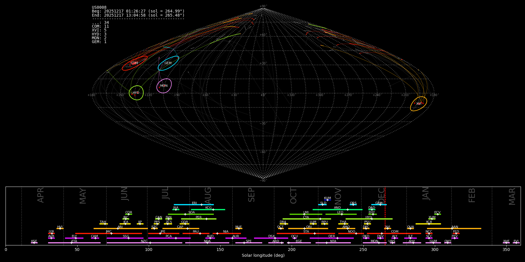Click the COM radiant ellipse on sky map
The image size is (525, 262).
click(x=134, y=63)
